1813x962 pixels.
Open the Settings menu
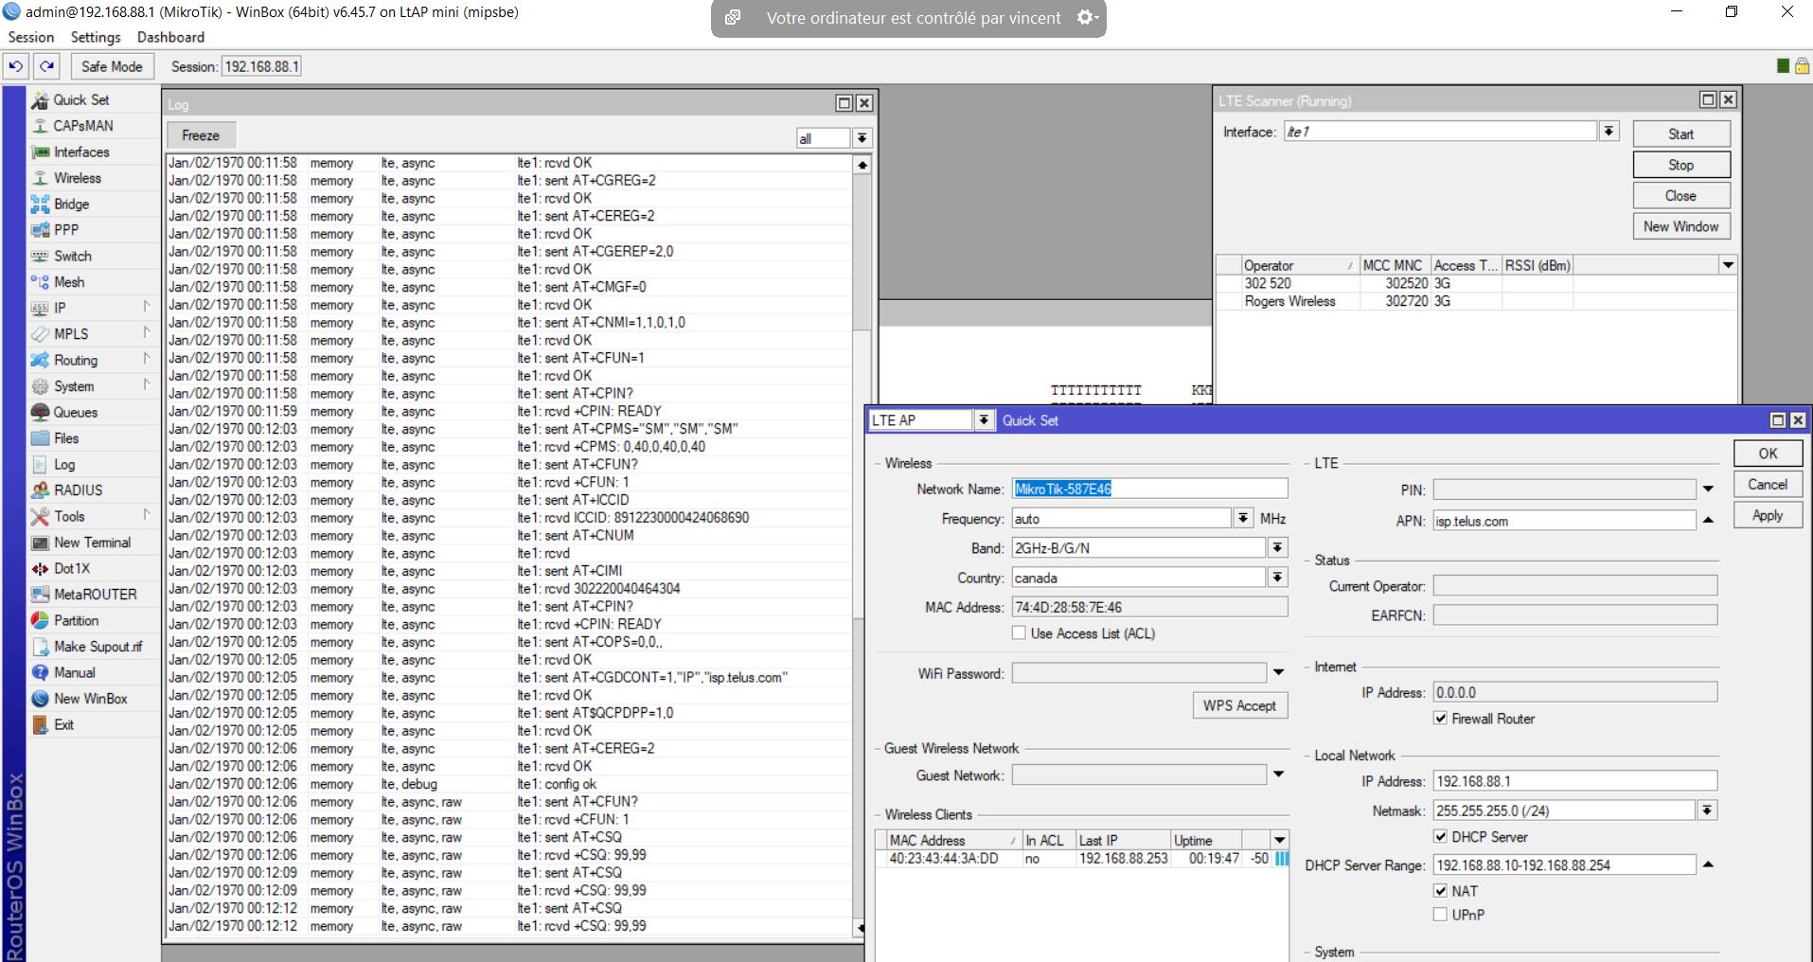(96, 37)
